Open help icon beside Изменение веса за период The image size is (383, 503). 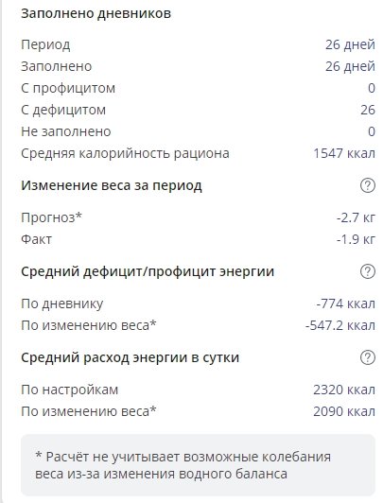pos(368,185)
